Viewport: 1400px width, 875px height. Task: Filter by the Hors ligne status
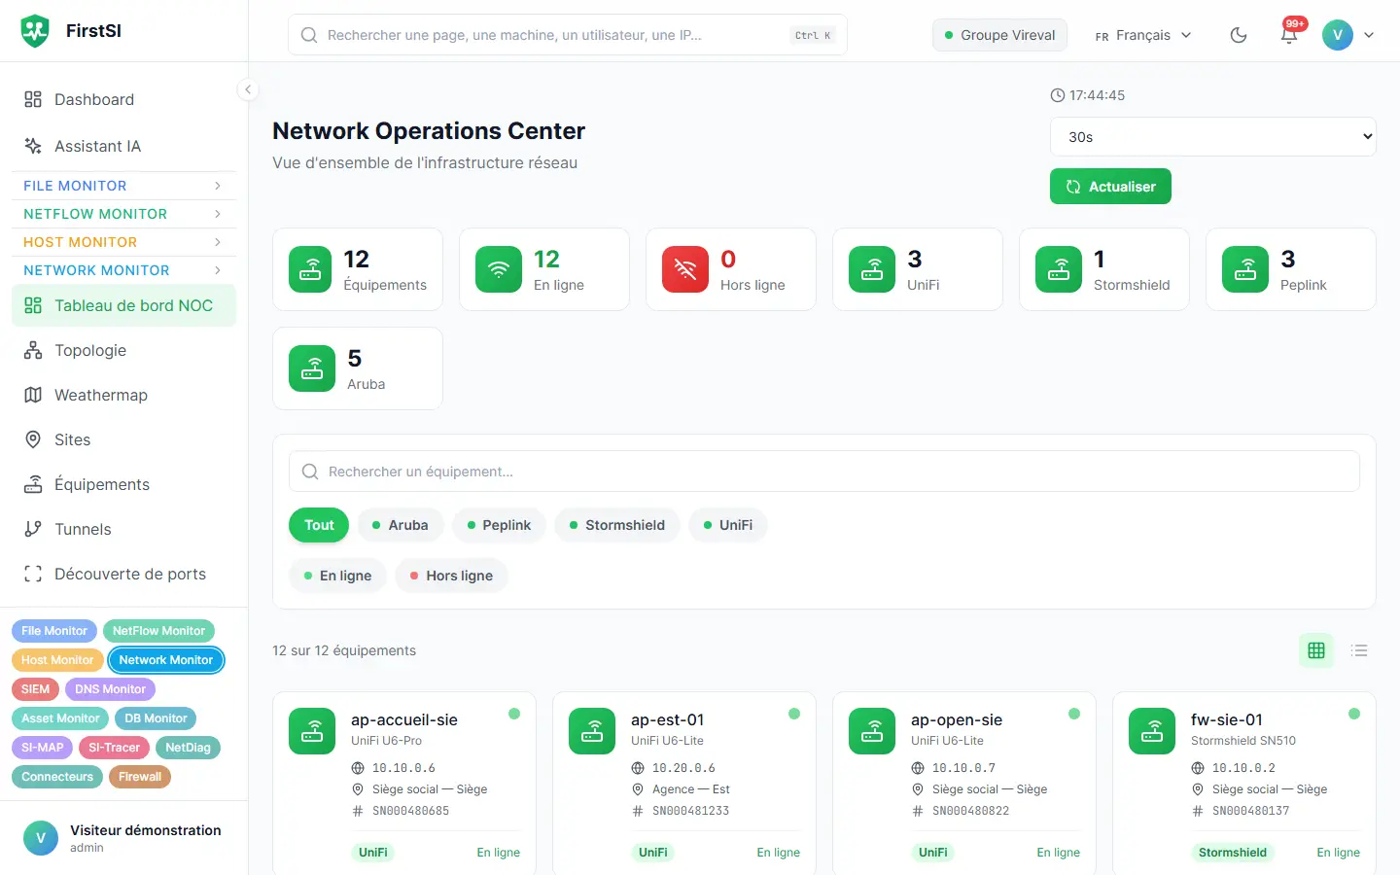pyautogui.click(x=451, y=576)
